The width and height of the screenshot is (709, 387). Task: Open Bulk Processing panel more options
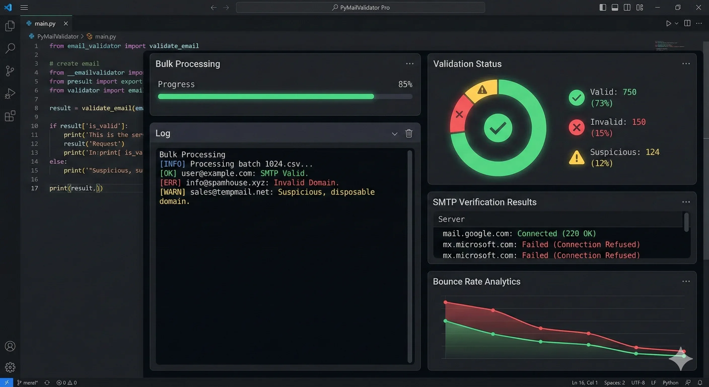(x=410, y=64)
